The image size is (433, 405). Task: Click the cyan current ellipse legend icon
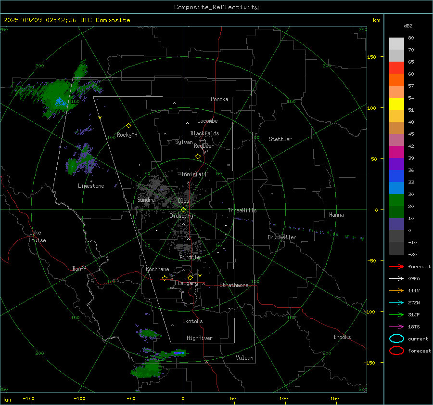(396, 339)
